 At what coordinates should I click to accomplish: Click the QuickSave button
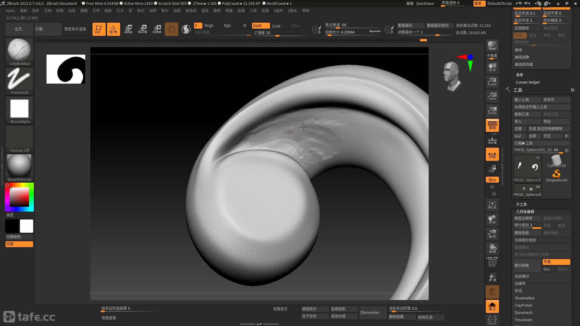(425, 3)
